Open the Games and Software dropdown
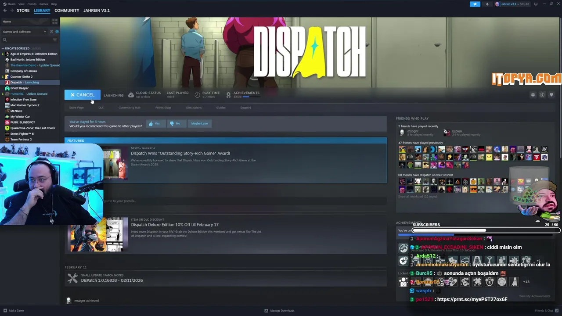This screenshot has height=316, width=562. click(x=24, y=32)
